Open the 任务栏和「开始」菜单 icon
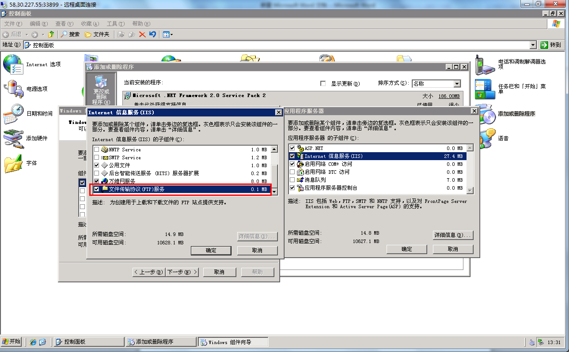This screenshot has height=352, width=569. click(x=485, y=89)
